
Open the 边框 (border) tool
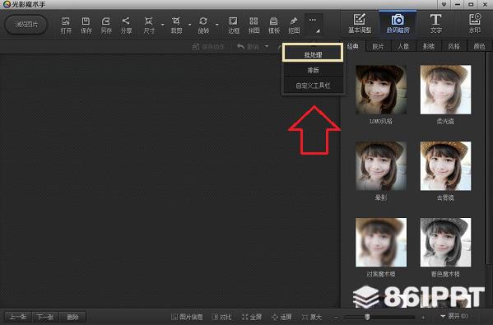pos(233,26)
